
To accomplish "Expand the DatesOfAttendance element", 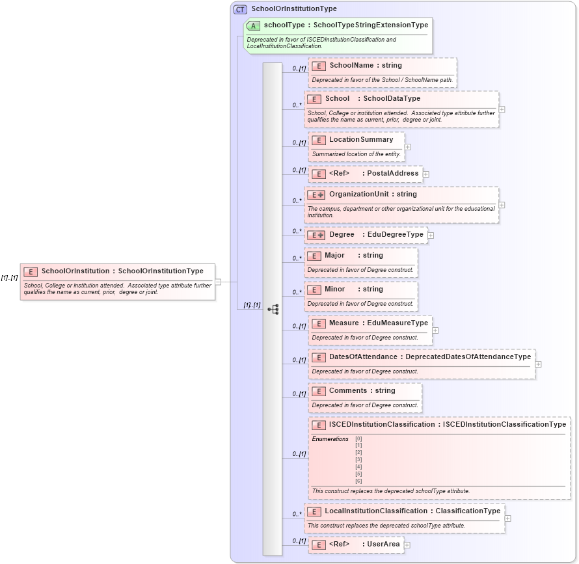I will 537,364.
